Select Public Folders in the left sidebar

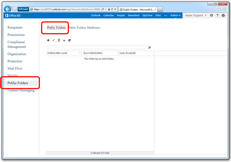click(21, 83)
